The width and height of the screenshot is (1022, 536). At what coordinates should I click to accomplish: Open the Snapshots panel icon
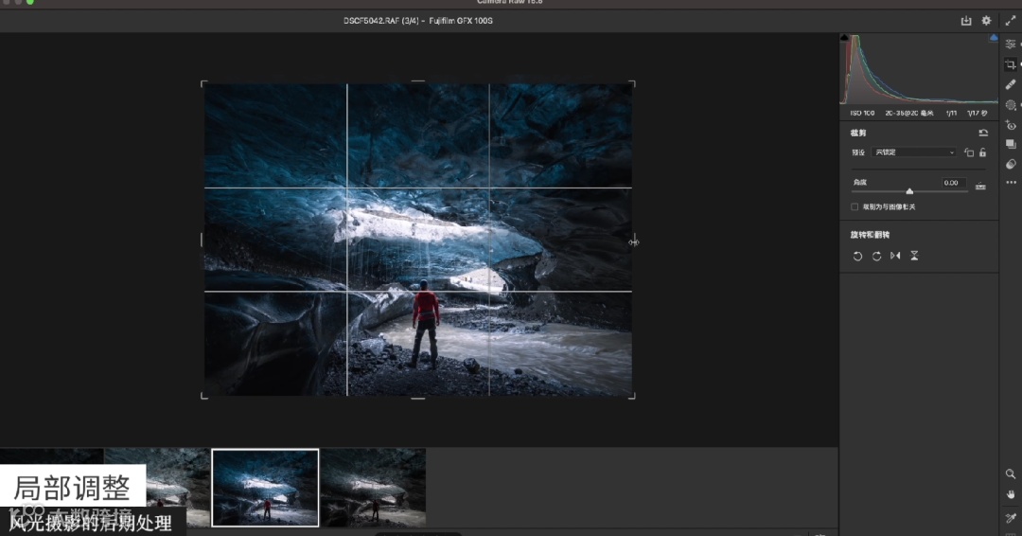(x=1011, y=144)
